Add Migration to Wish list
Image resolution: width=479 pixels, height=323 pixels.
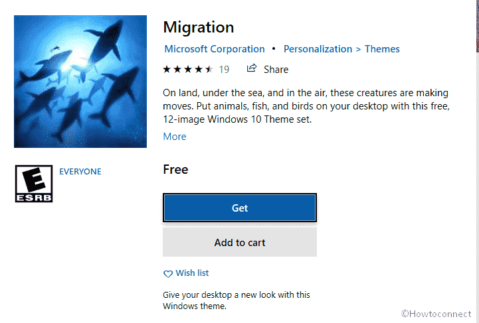click(192, 273)
